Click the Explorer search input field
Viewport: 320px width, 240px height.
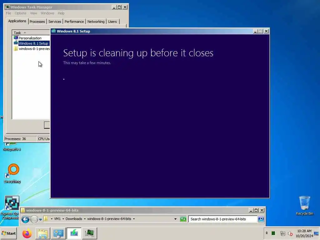click(222, 219)
